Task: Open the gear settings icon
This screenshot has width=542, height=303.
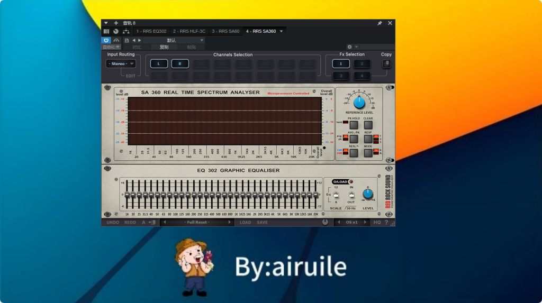Action: click(349, 47)
